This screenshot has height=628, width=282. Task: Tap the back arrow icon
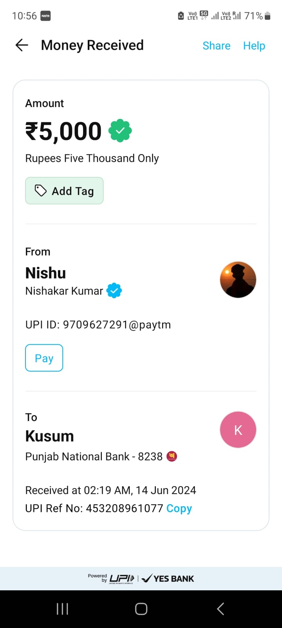22,46
